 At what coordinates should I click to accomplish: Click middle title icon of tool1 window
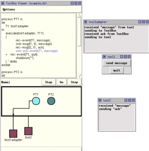click(x=126, y=57)
